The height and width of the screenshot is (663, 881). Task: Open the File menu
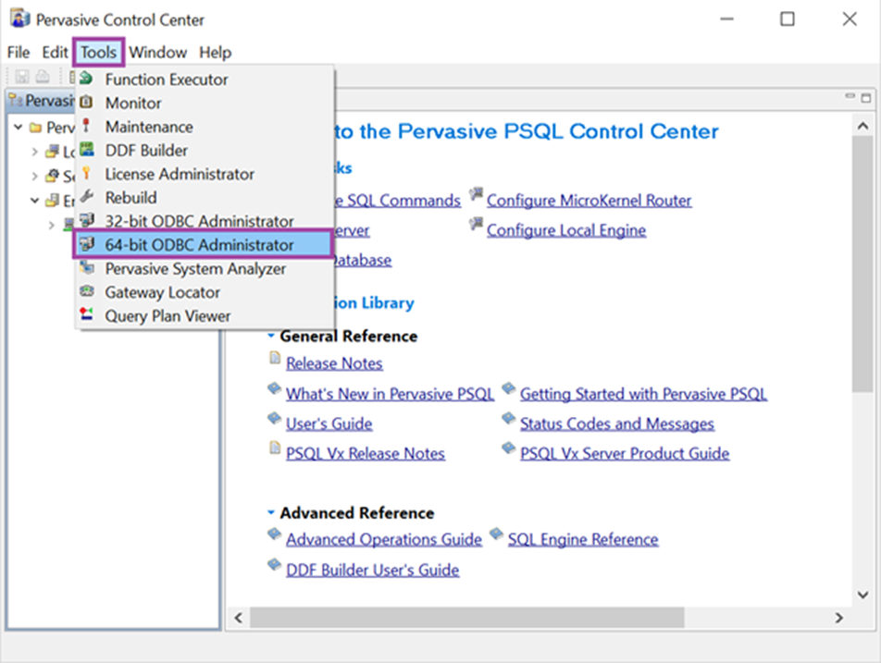click(x=19, y=52)
